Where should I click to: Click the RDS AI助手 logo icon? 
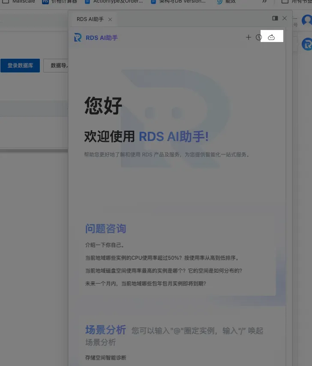click(x=78, y=37)
